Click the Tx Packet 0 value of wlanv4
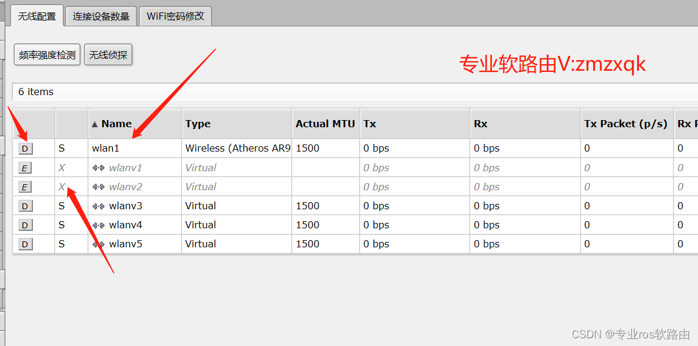The height and width of the screenshot is (346, 698). click(x=587, y=225)
